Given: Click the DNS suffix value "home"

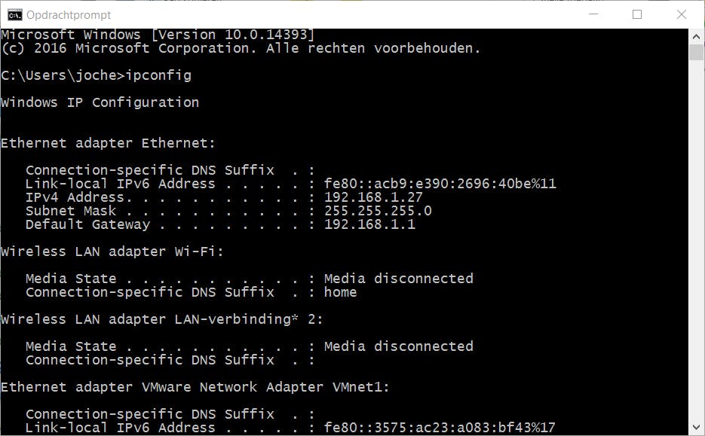Looking at the screenshot, I should click(x=340, y=292).
